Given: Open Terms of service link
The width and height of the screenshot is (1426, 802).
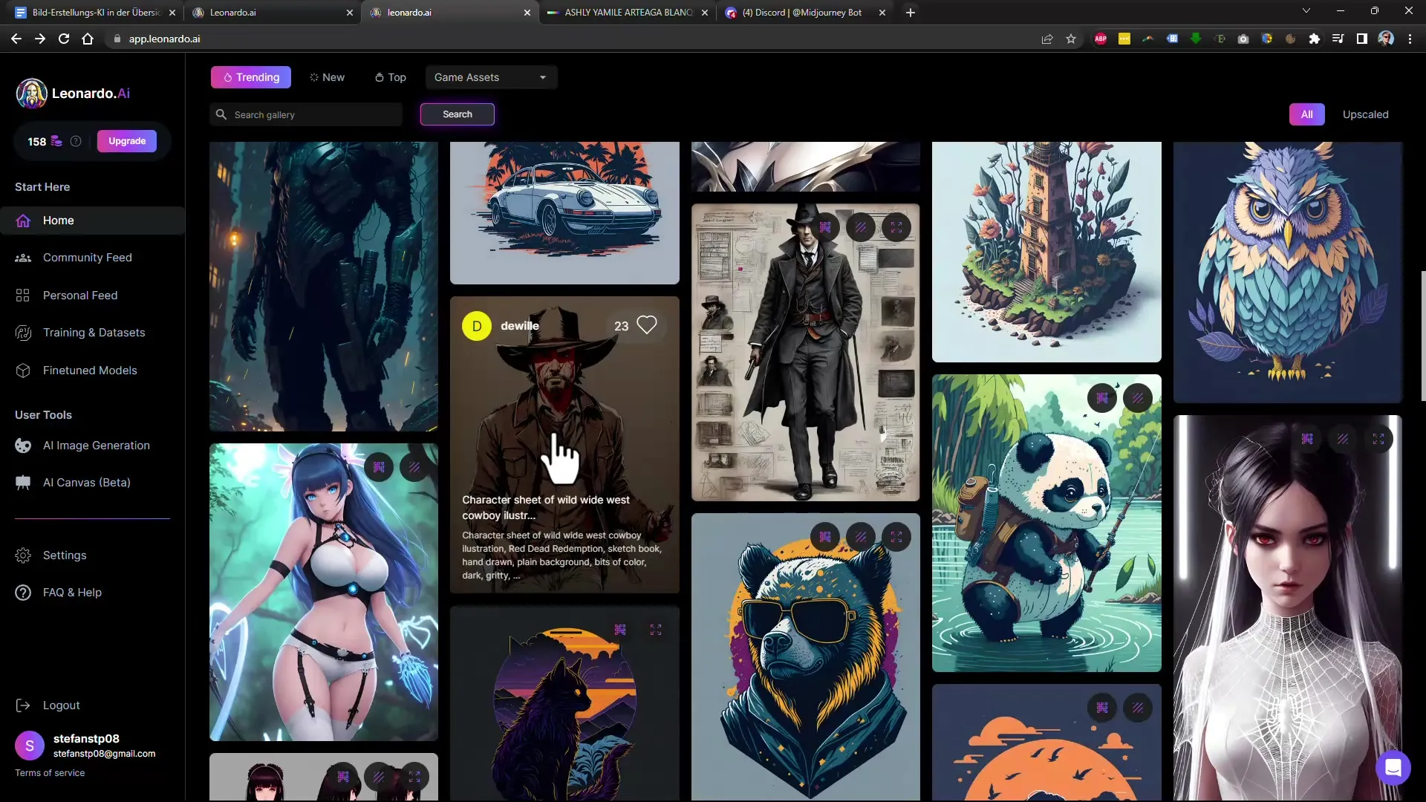Looking at the screenshot, I should point(50,773).
